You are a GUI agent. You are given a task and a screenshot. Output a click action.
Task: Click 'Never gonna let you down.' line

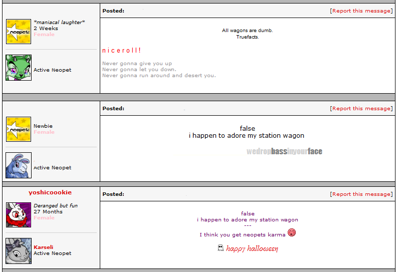[x=139, y=70]
